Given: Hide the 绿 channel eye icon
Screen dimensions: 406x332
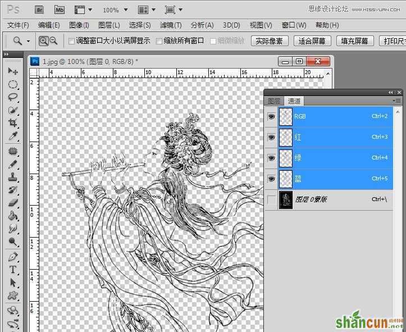Looking at the screenshot, I should 271,158.
